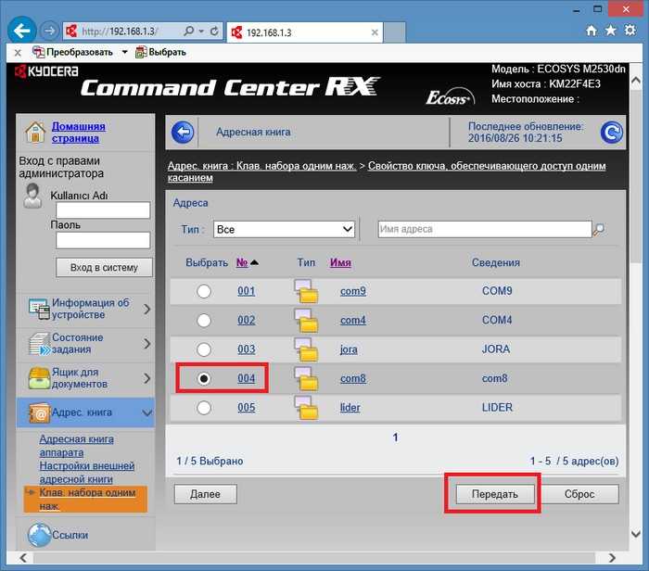Select the radio button for address 005

[x=204, y=408]
